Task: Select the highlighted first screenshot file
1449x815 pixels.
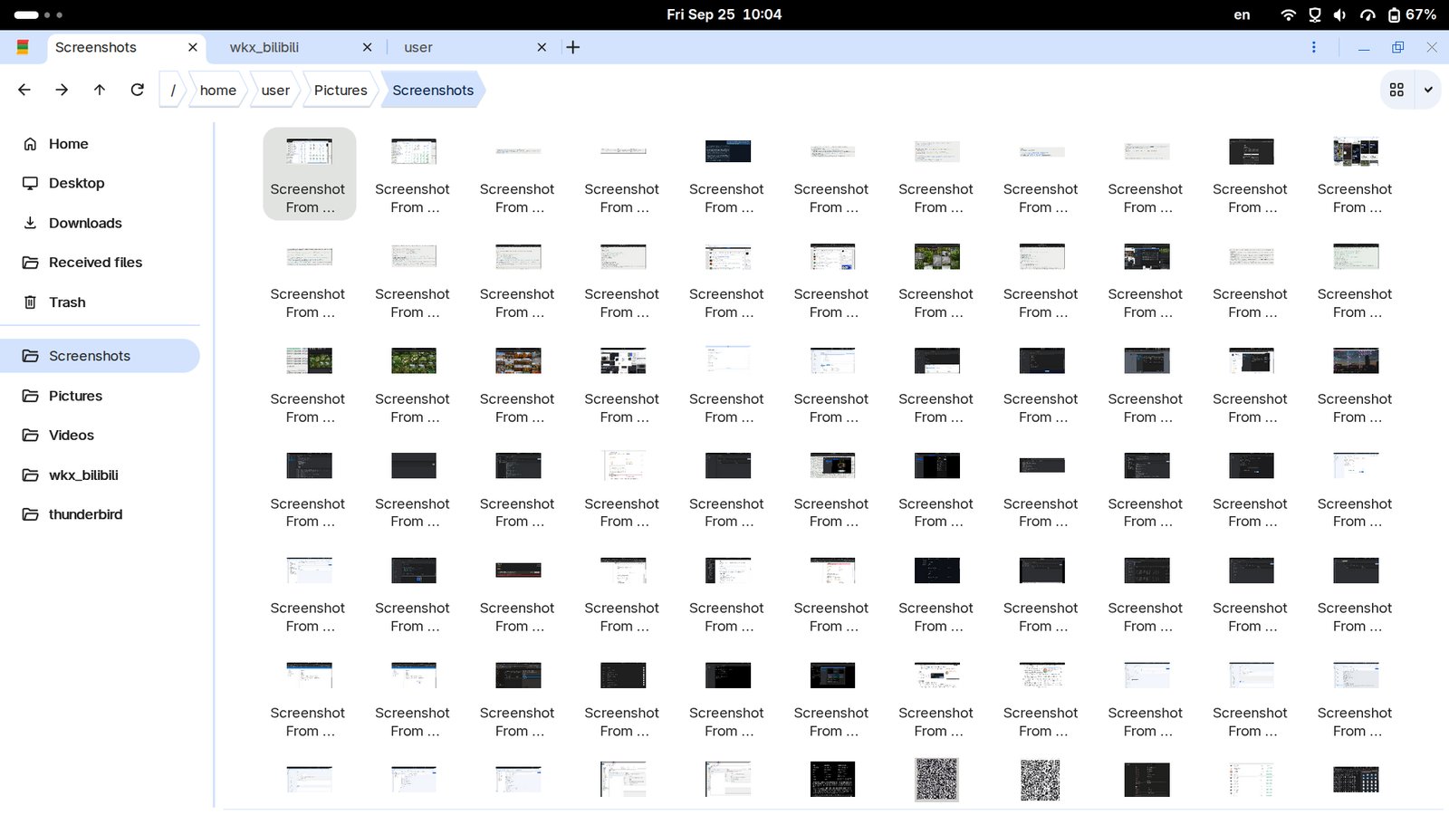Action: tap(309, 174)
